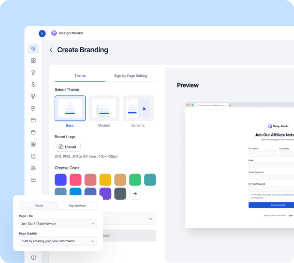Go back using the arrow beside Create Branding
This screenshot has height=263, width=294.
point(51,50)
